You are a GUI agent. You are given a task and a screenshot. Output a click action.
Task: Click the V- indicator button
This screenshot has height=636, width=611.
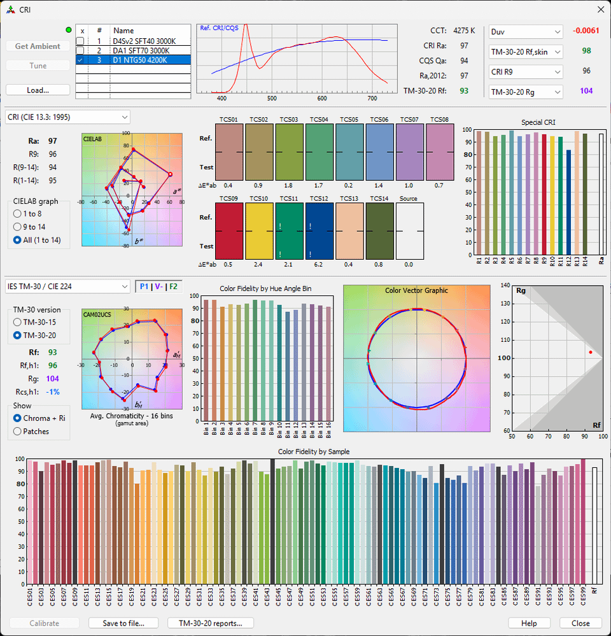click(158, 286)
